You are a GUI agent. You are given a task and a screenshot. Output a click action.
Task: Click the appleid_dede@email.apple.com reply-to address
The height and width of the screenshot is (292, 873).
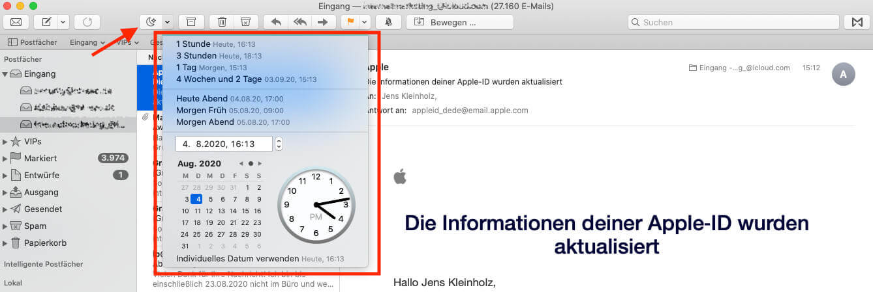pos(470,111)
